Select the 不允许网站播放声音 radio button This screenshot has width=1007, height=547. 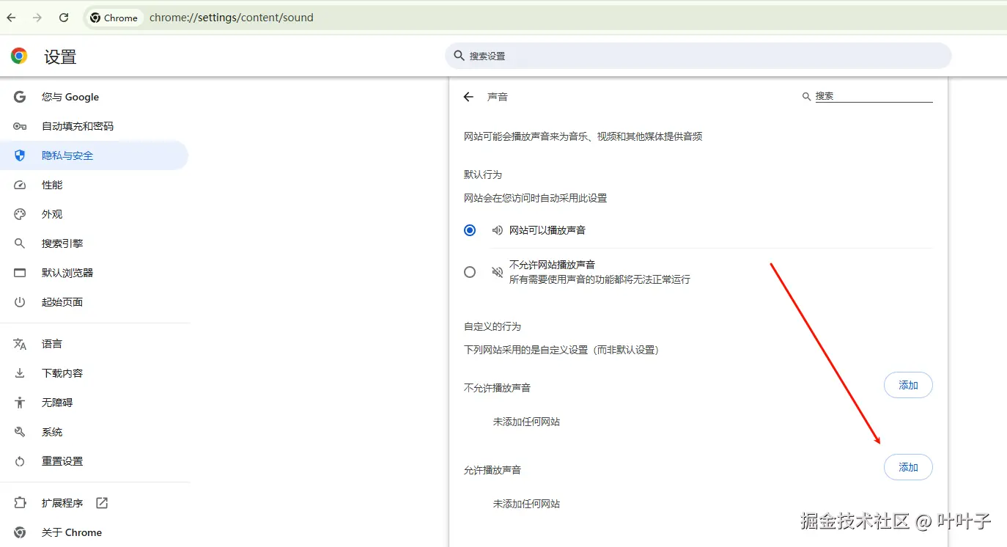[x=470, y=272]
